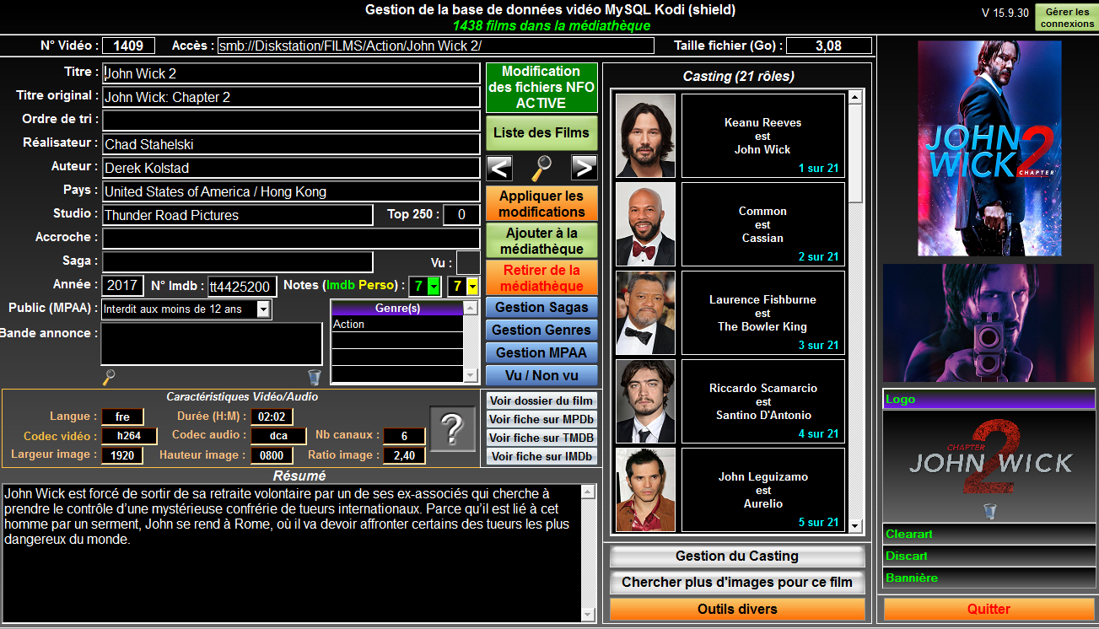Screen dimensions: 1099x629
Task: Click the Année field
Action: [123, 286]
